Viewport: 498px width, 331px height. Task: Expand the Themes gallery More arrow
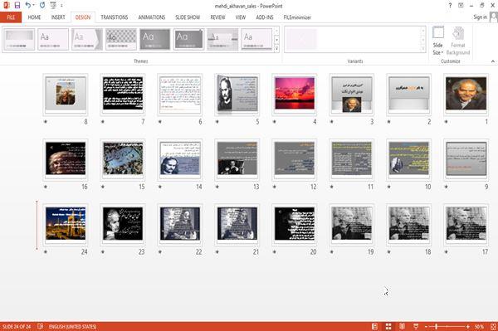point(276,49)
